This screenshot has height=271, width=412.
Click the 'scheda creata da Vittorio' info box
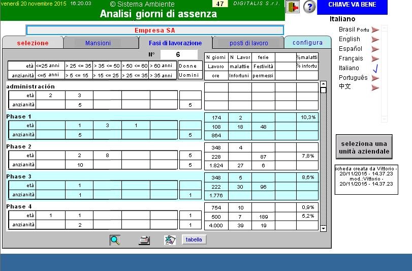[x=366, y=179]
